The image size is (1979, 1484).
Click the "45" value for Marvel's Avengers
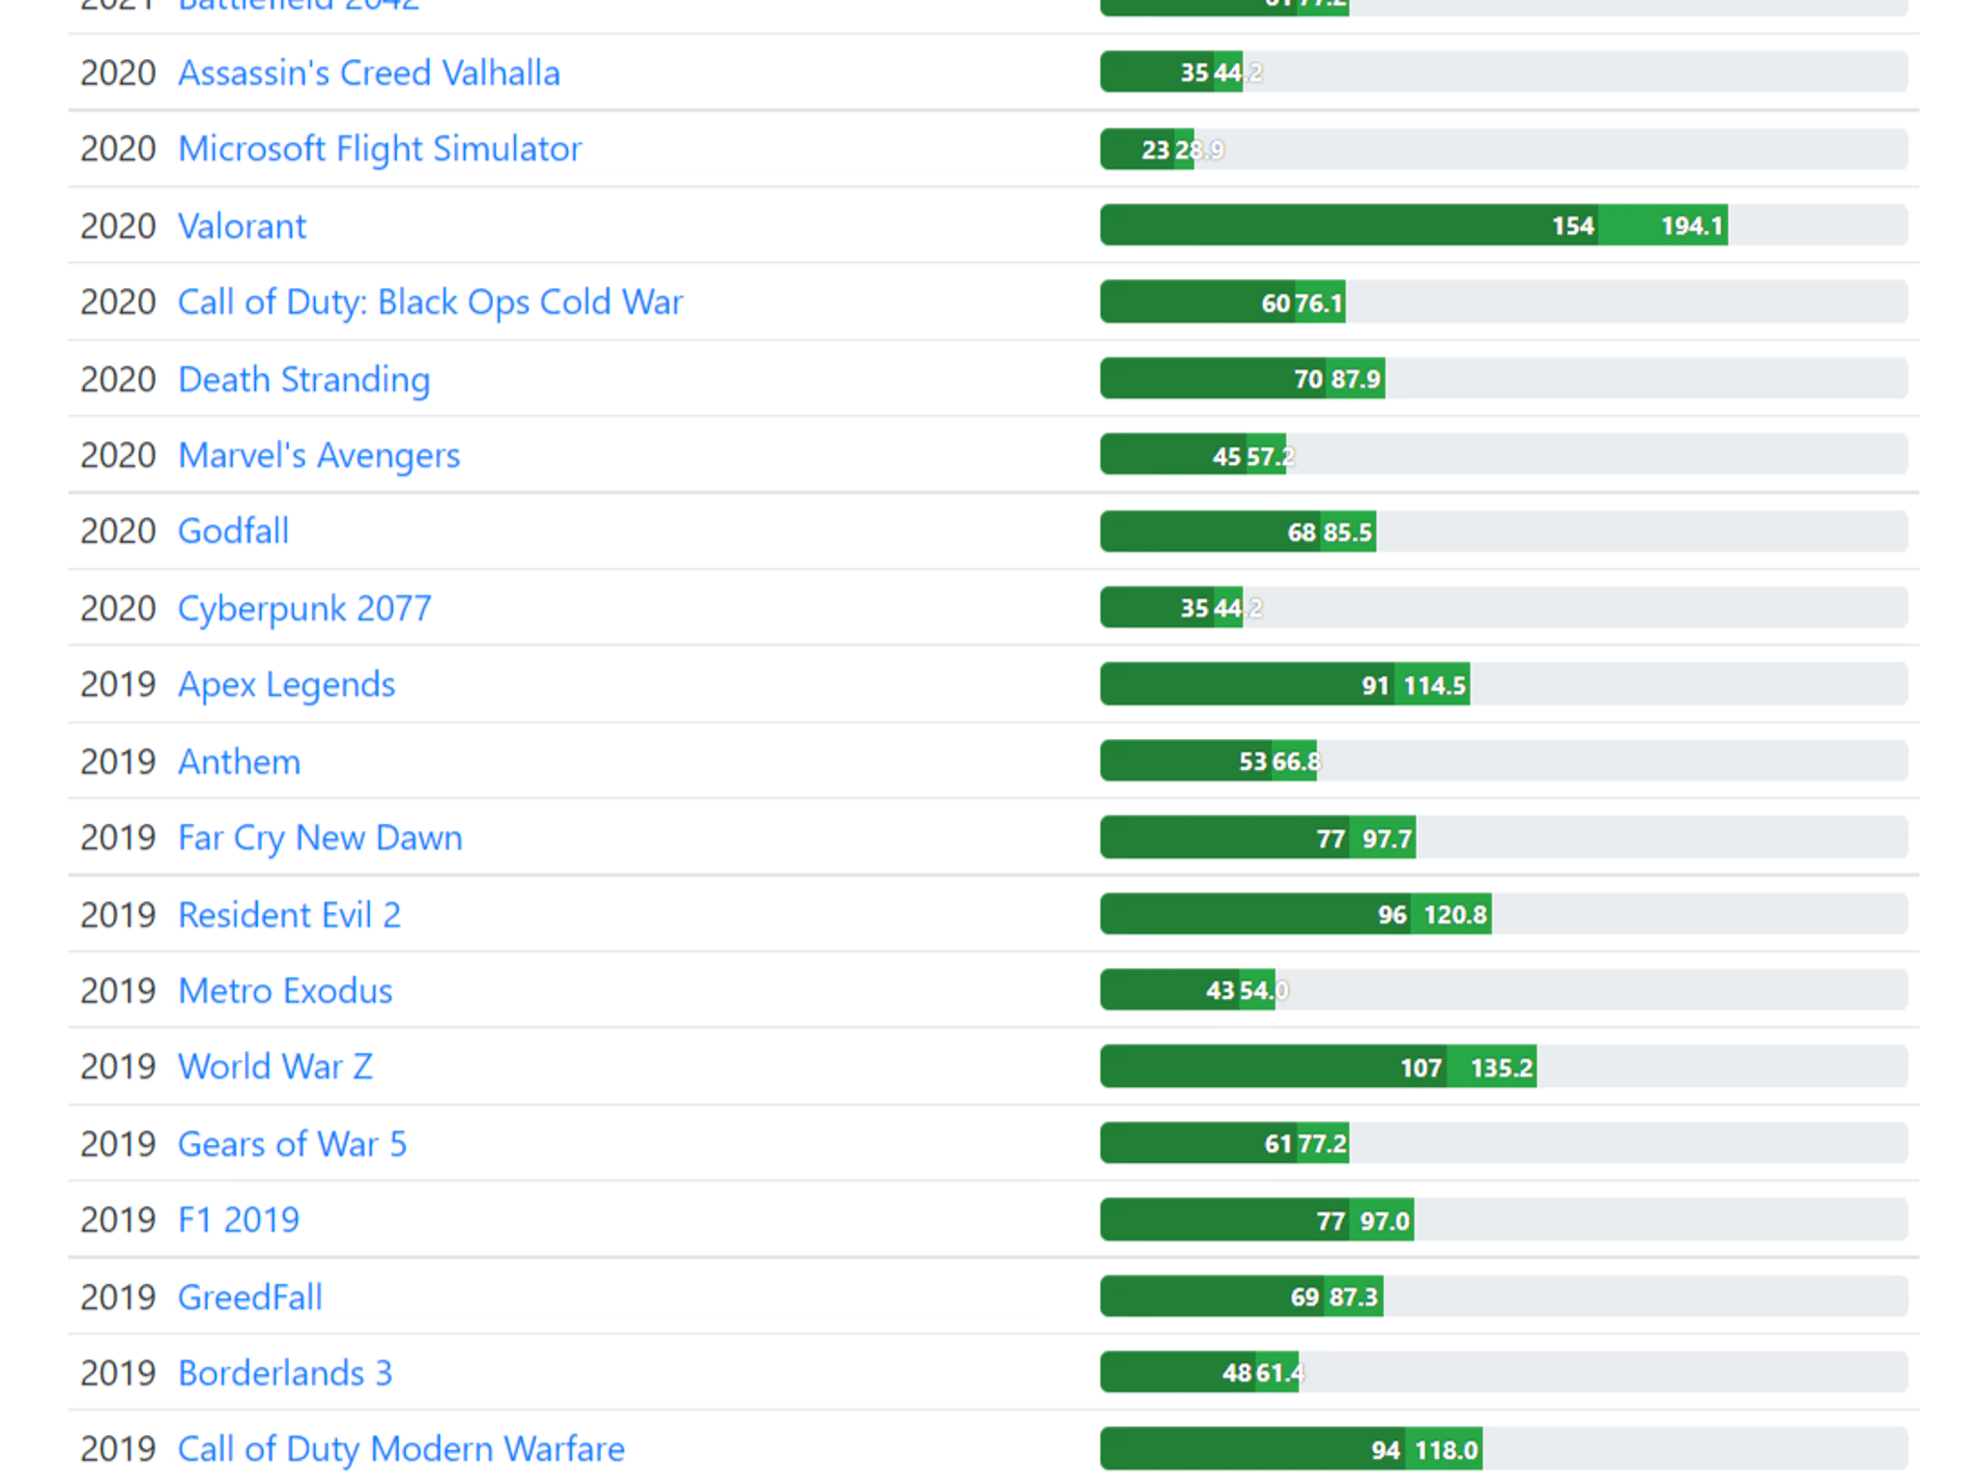[x=1226, y=456]
